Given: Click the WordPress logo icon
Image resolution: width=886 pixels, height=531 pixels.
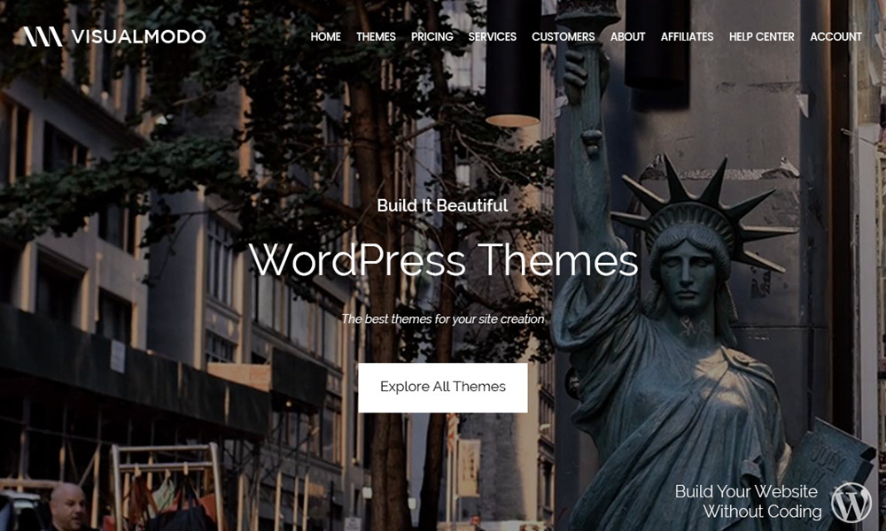Looking at the screenshot, I should (x=851, y=502).
